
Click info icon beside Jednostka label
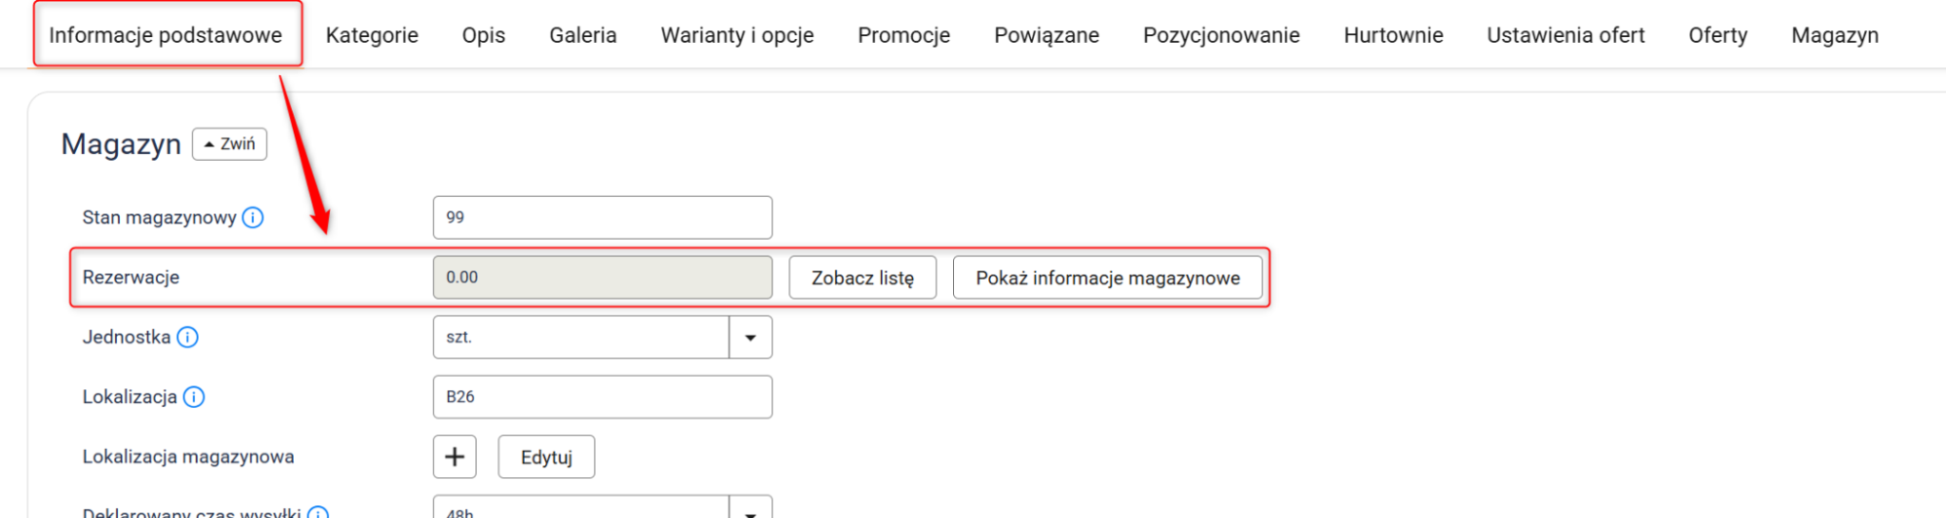click(188, 337)
